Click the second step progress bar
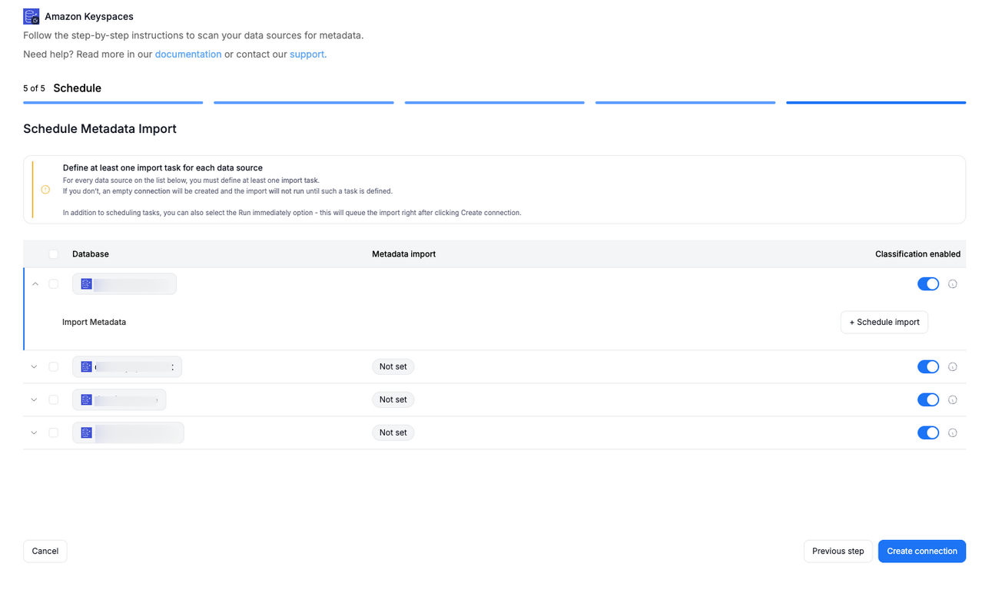 pyautogui.click(x=303, y=102)
